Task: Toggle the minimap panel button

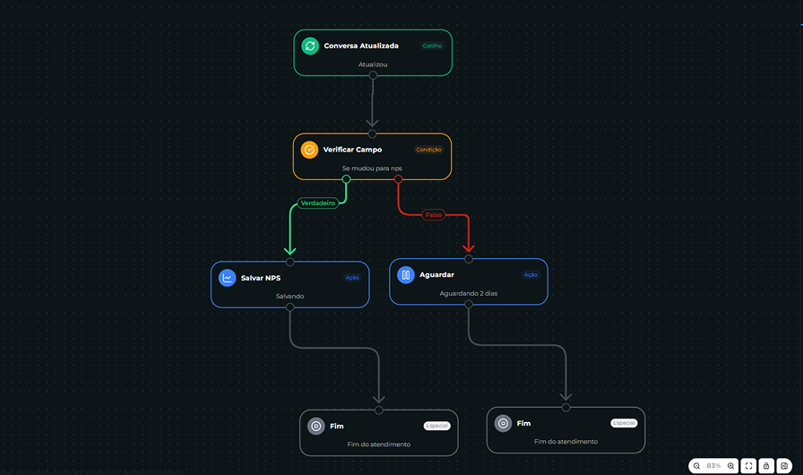Action: point(784,466)
